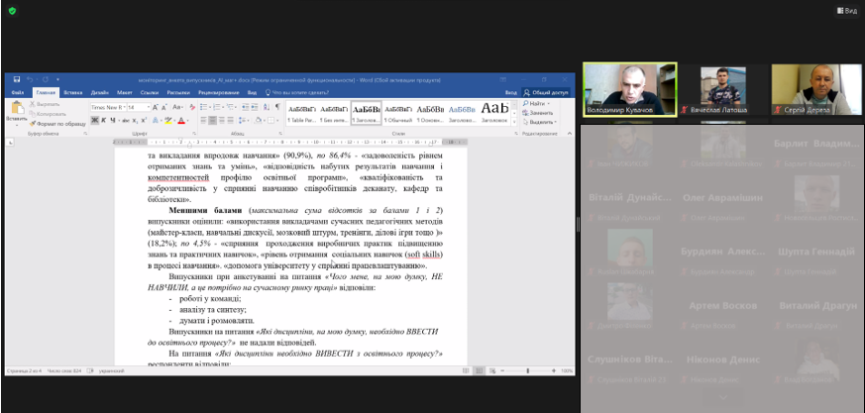Switch to the Рецензирование ribbon tab

(217, 92)
